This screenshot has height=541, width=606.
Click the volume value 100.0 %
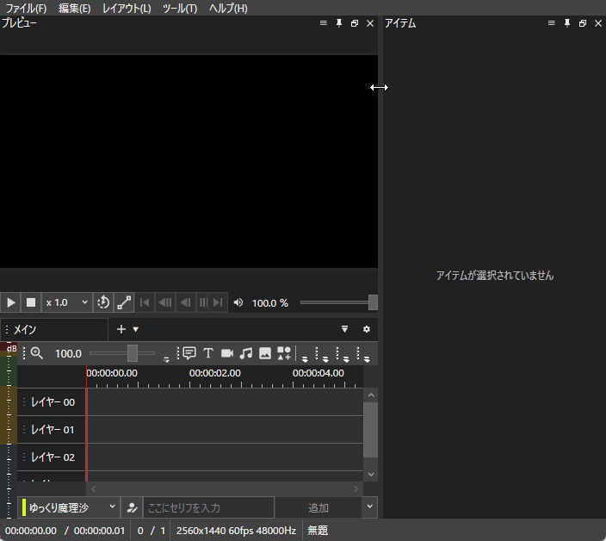pos(270,303)
